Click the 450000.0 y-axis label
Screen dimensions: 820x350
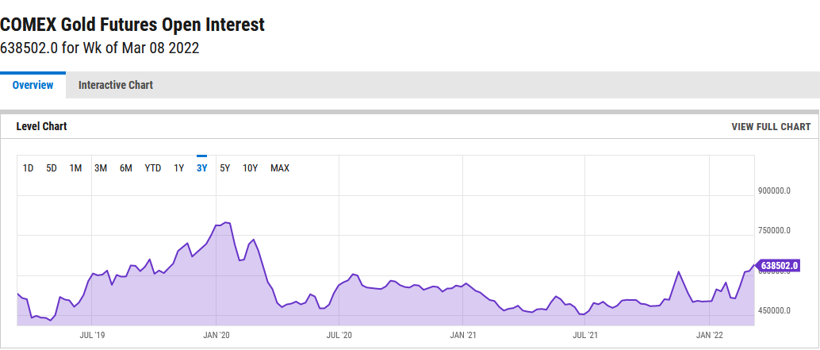tap(774, 311)
